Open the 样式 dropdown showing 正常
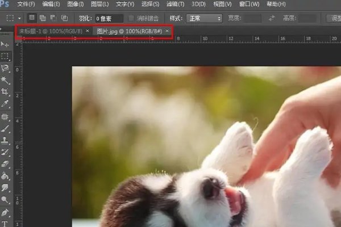341x227 pixels. click(204, 19)
